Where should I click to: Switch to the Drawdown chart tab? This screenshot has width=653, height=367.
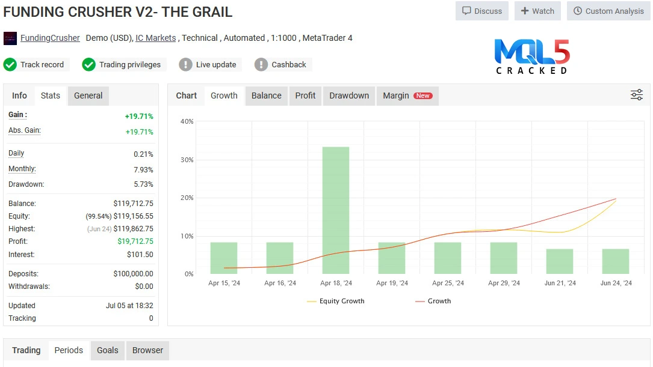tap(349, 96)
